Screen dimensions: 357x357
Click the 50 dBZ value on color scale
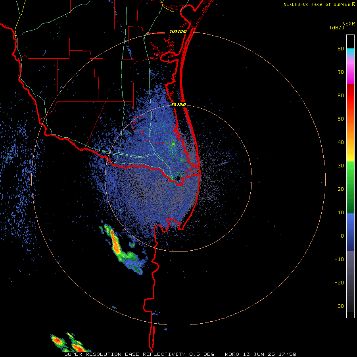[341, 119]
